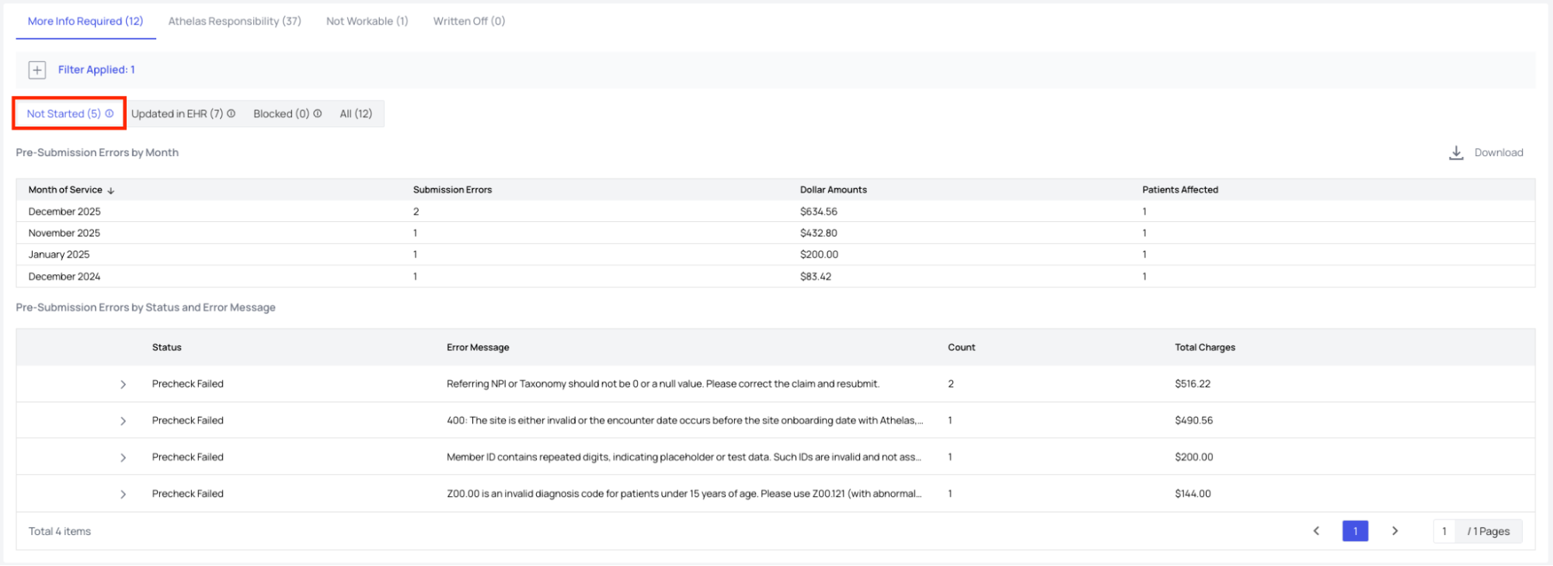Click the Filter Applied: 1 link
The height and width of the screenshot is (566, 1553).
pyautogui.click(x=96, y=70)
